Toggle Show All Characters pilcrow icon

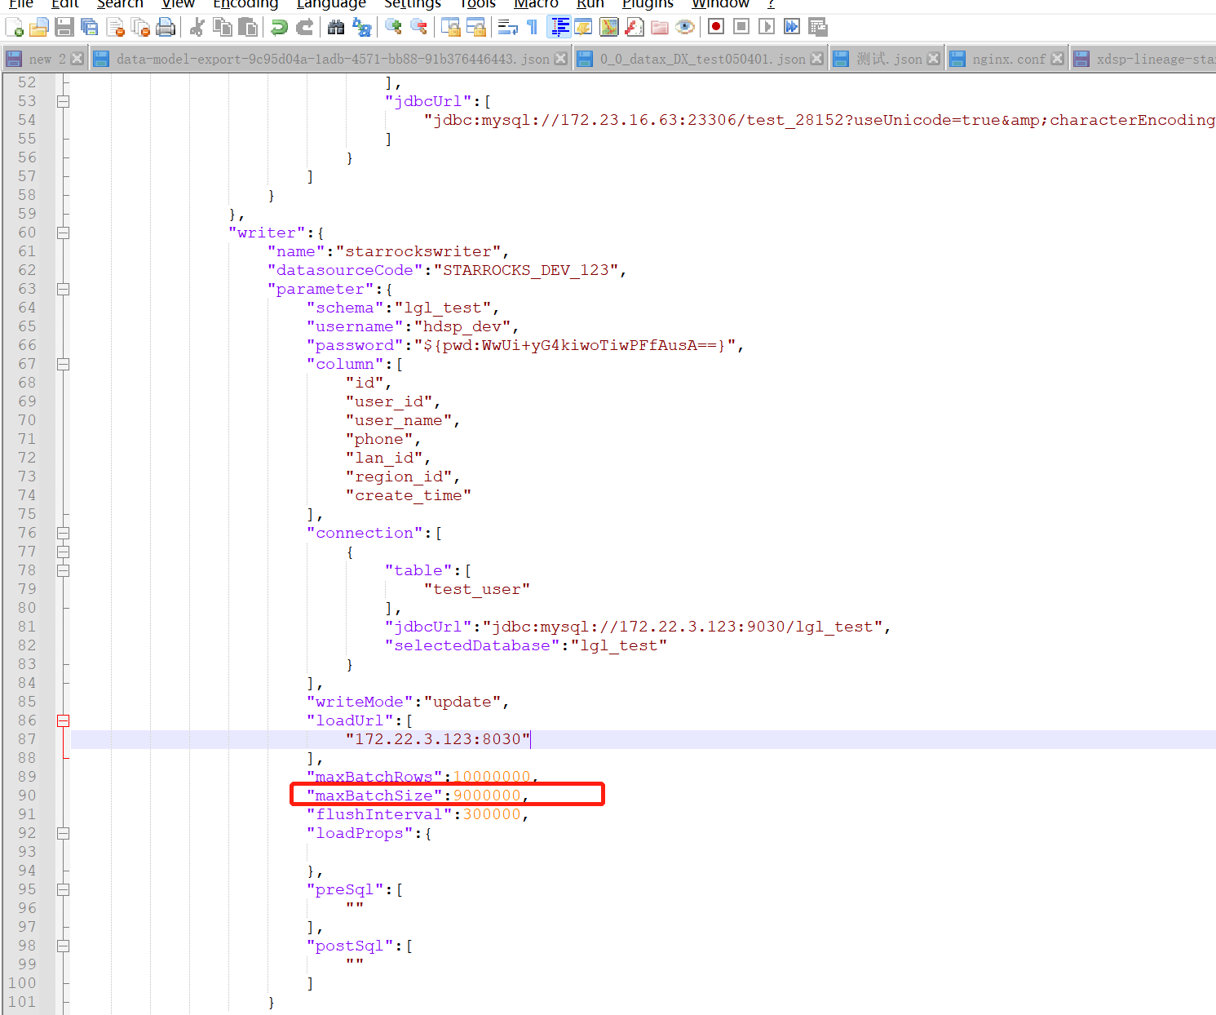pos(533,27)
